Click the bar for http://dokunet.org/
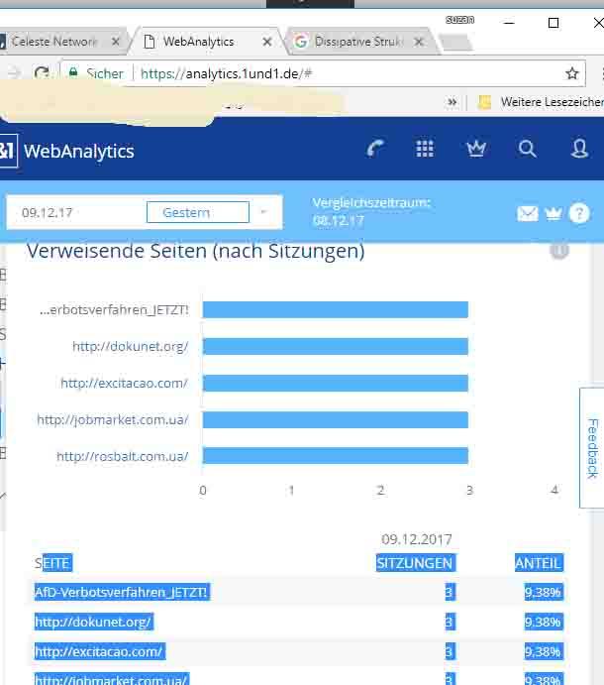This screenshot has height=685, width=604. pos(335,346)
